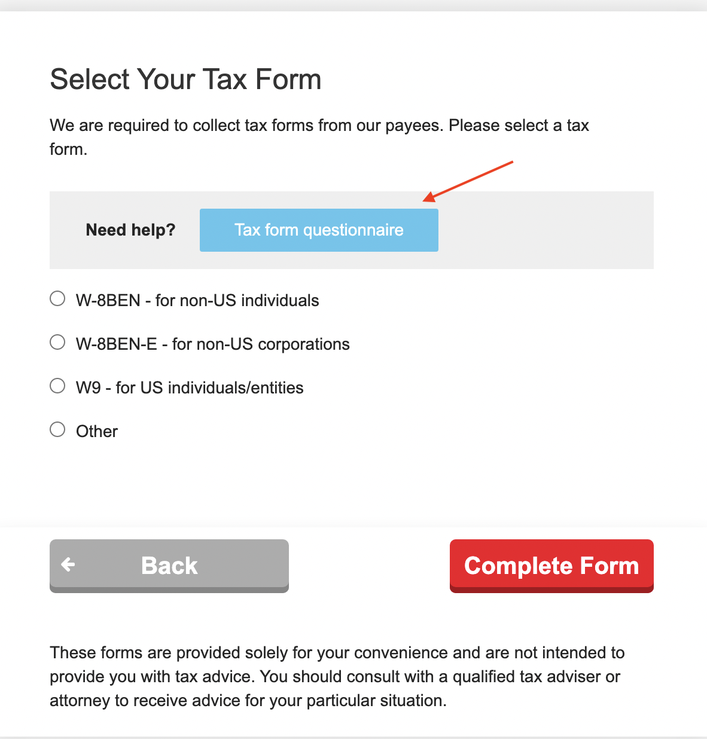Click the 'W-8BEN - for non-US individuals' label
Screen dimensions: 707x739
197,300
